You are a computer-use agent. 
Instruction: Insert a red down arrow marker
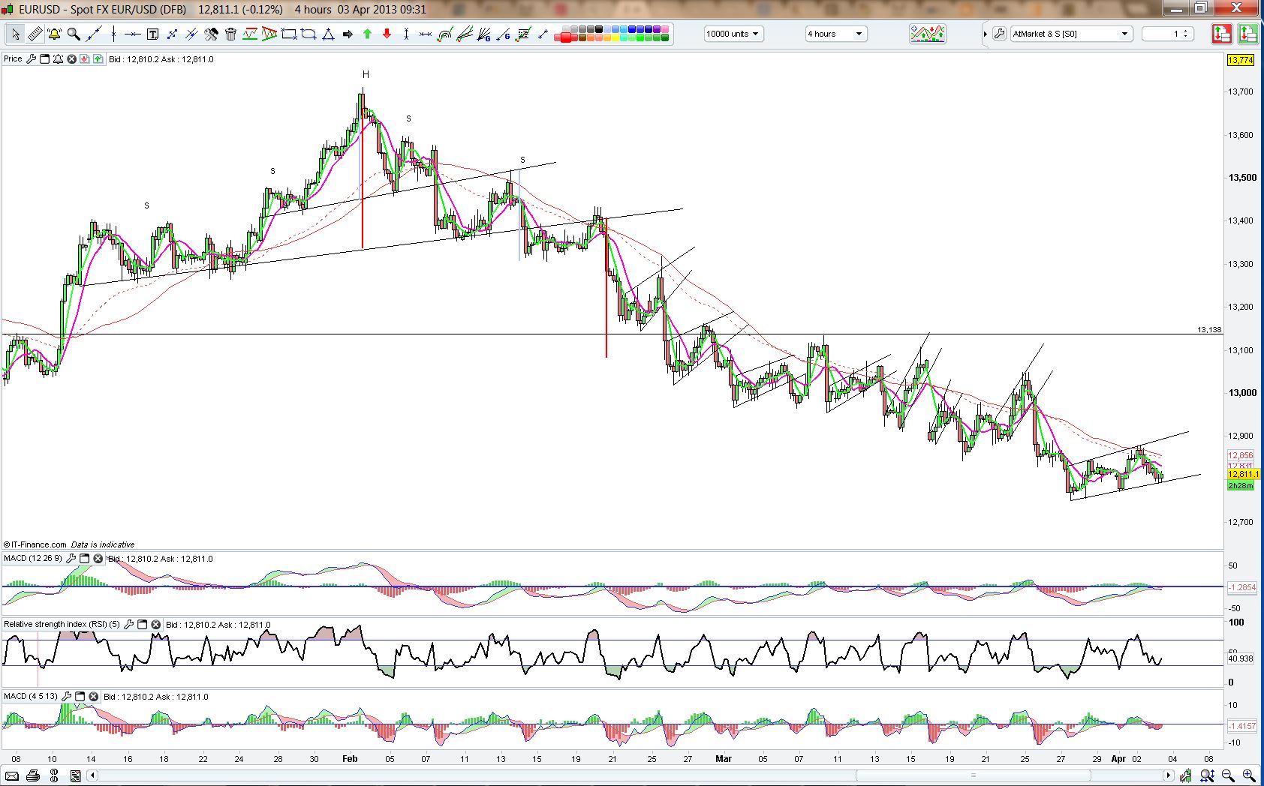[387, 34]
